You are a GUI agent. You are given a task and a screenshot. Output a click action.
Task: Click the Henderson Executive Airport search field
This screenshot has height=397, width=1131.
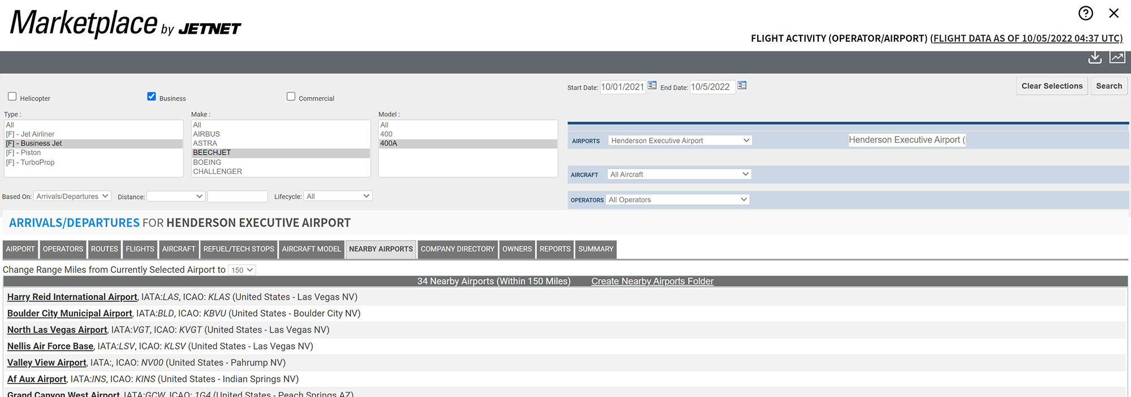point(907,140)
